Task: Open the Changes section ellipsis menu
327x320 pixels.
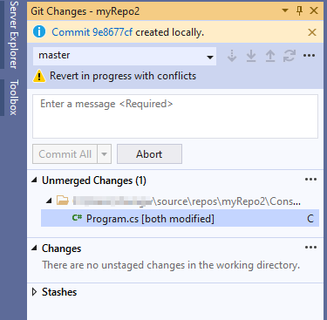Action: [310, 248]
